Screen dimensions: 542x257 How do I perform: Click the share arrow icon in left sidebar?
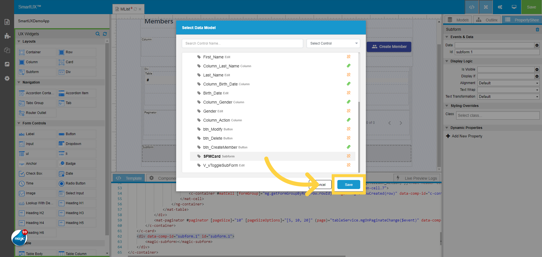pos(7,64)
